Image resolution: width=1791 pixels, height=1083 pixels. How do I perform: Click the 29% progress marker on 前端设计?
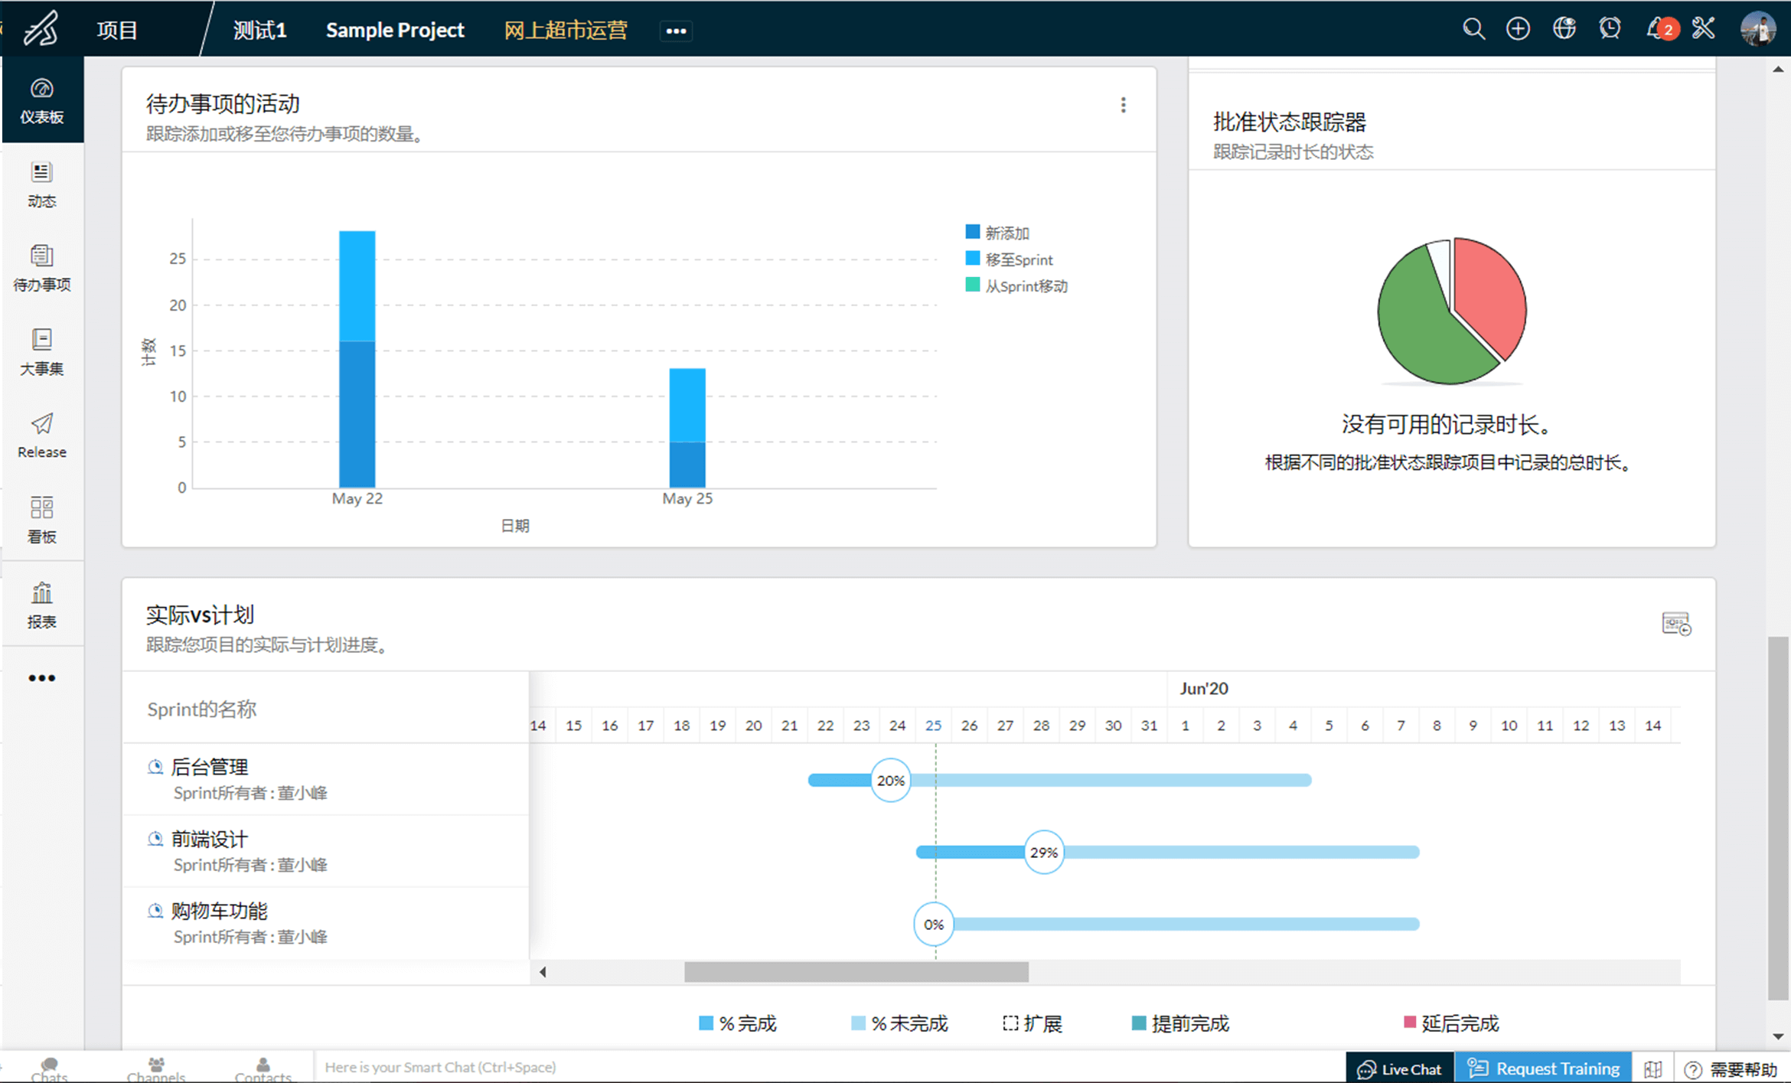(1043, 852)
